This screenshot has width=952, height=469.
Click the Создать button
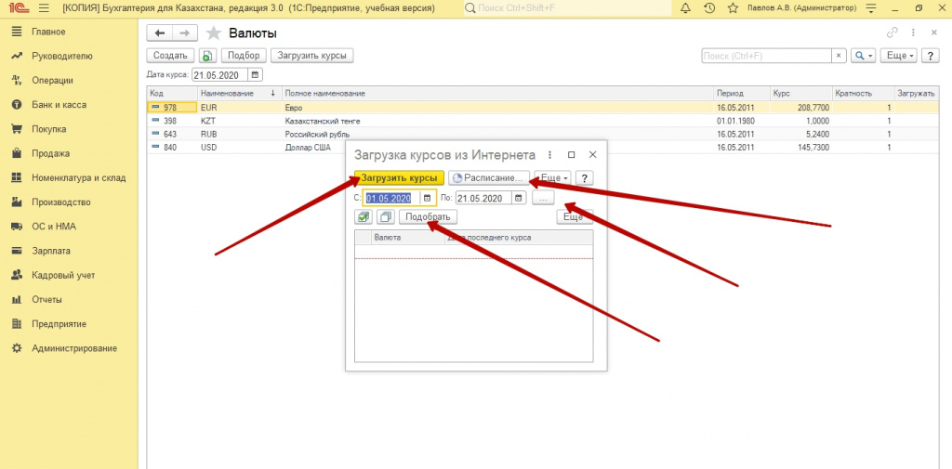coord(170,56)
